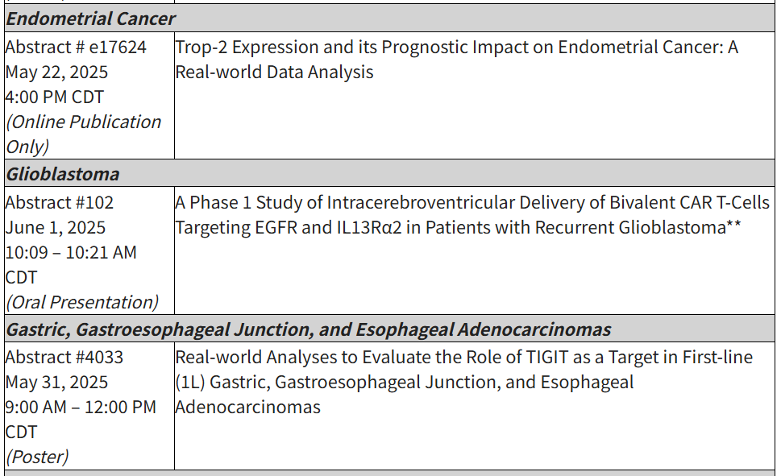Click the 9:00 AM – 12:00 PM time
781x476 pixels.
click(81, 420)
